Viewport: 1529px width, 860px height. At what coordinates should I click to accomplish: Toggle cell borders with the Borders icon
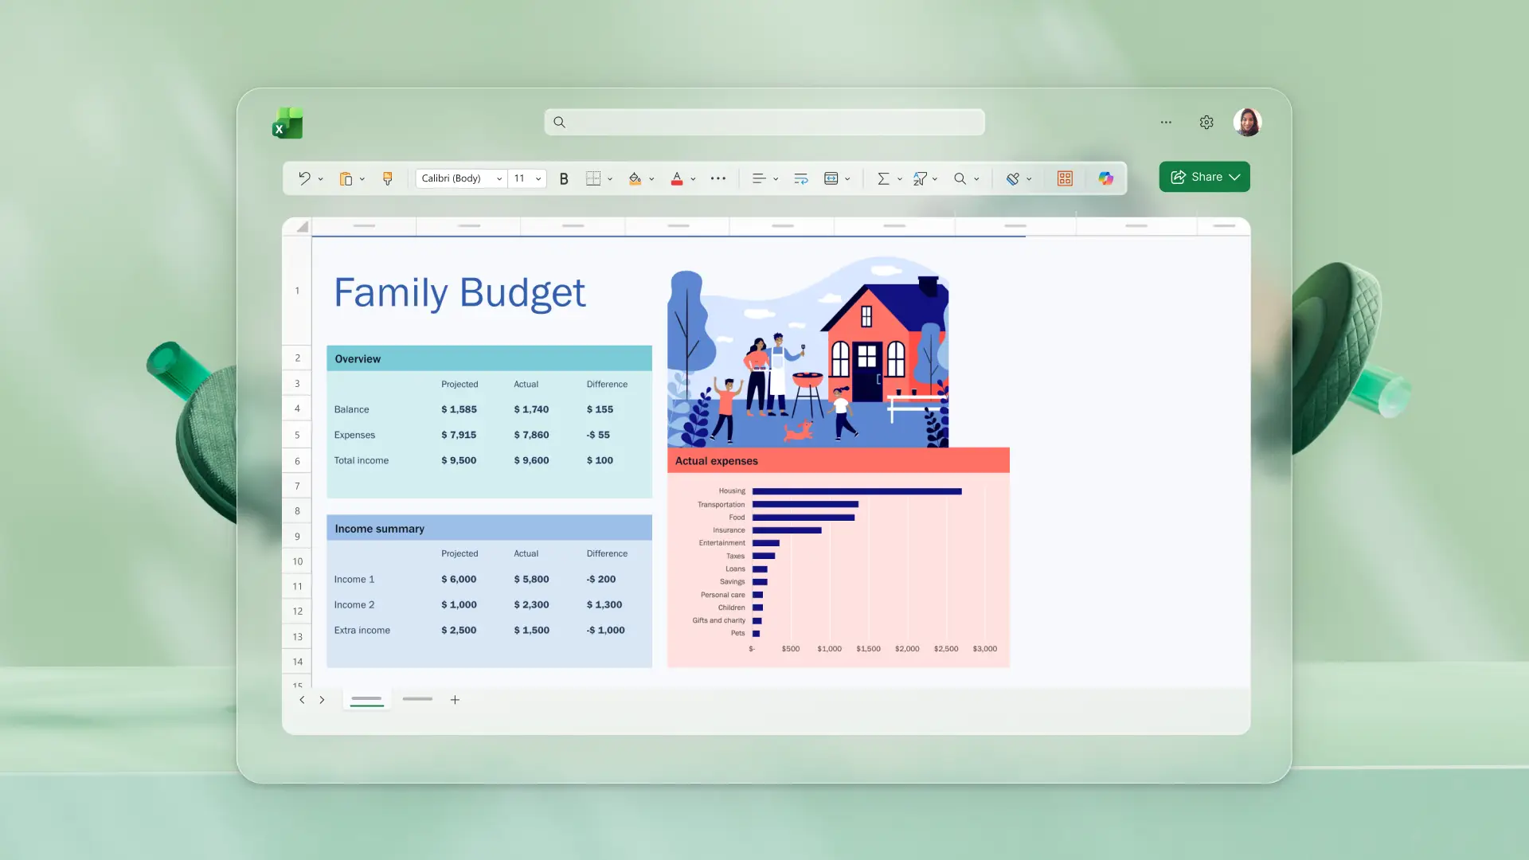(594, 178)
